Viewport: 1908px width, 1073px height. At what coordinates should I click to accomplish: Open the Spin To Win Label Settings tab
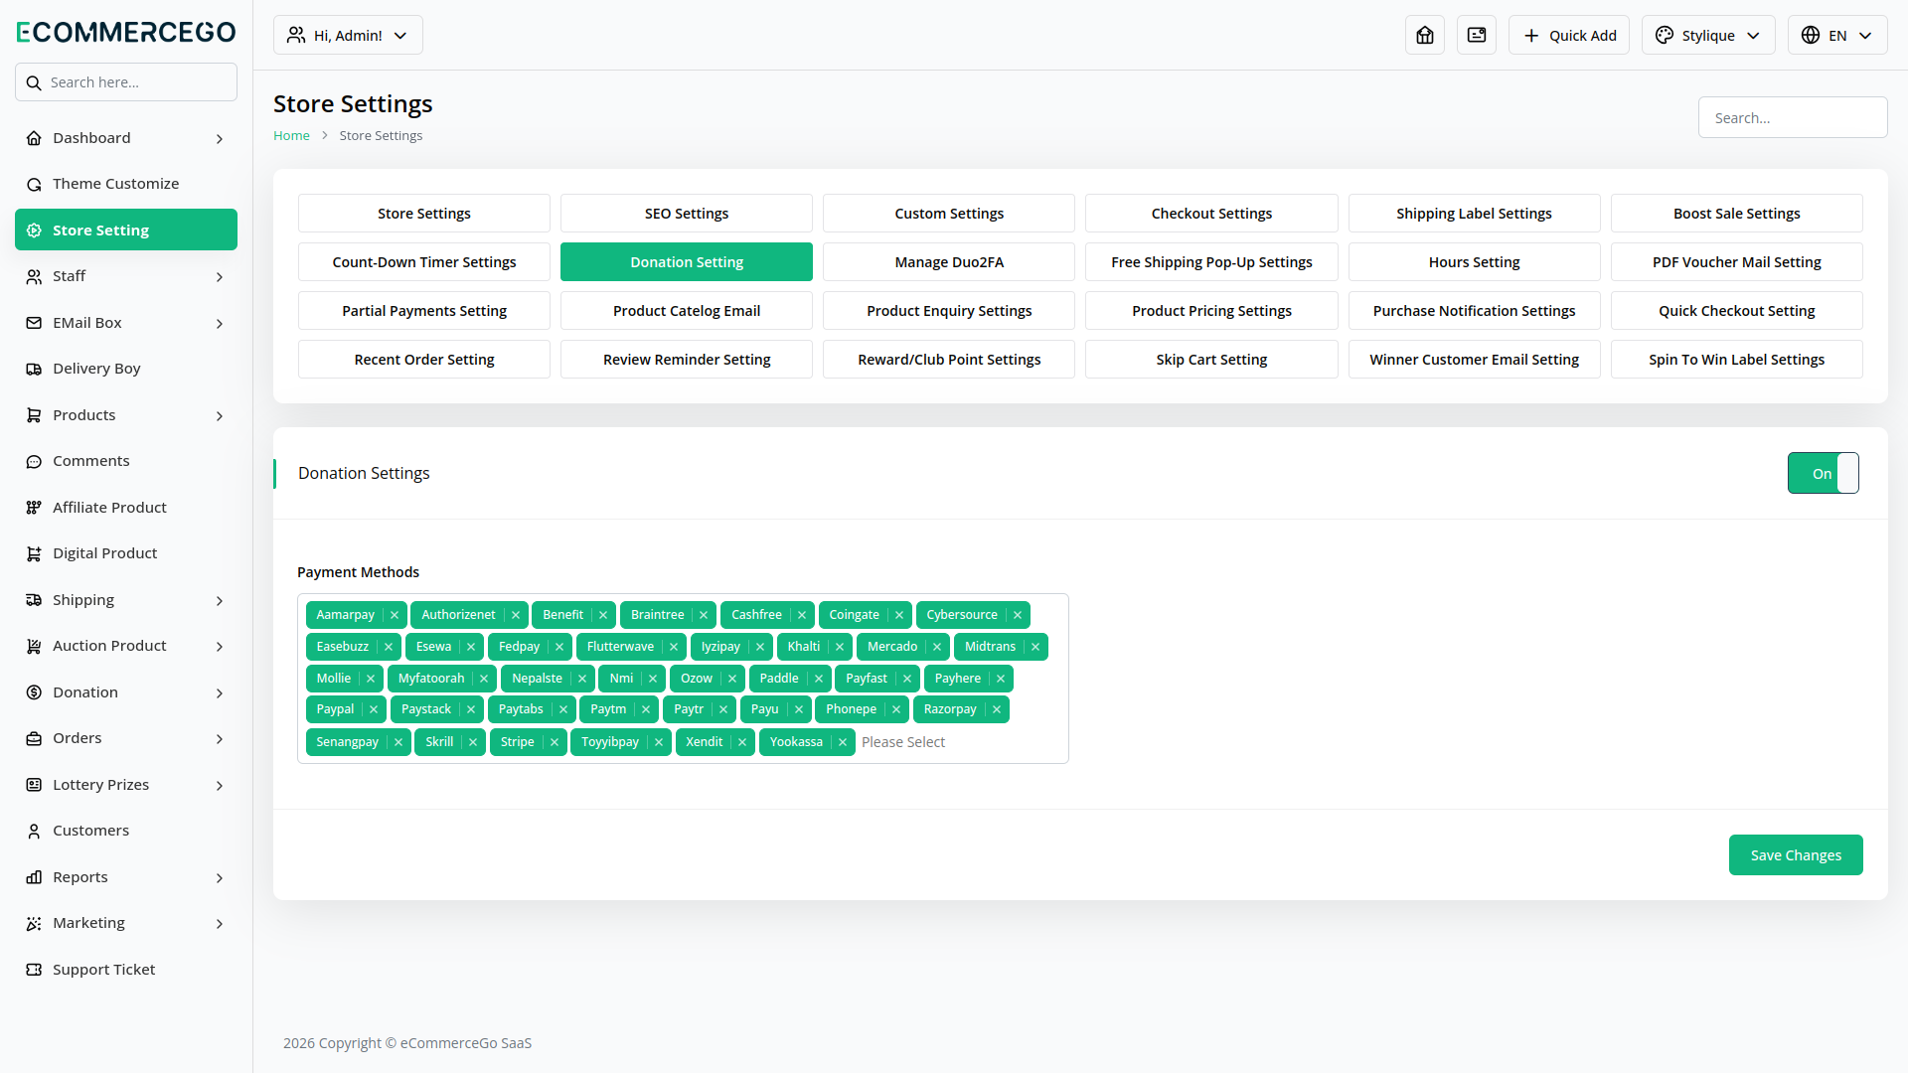[x=1736, y=360]
